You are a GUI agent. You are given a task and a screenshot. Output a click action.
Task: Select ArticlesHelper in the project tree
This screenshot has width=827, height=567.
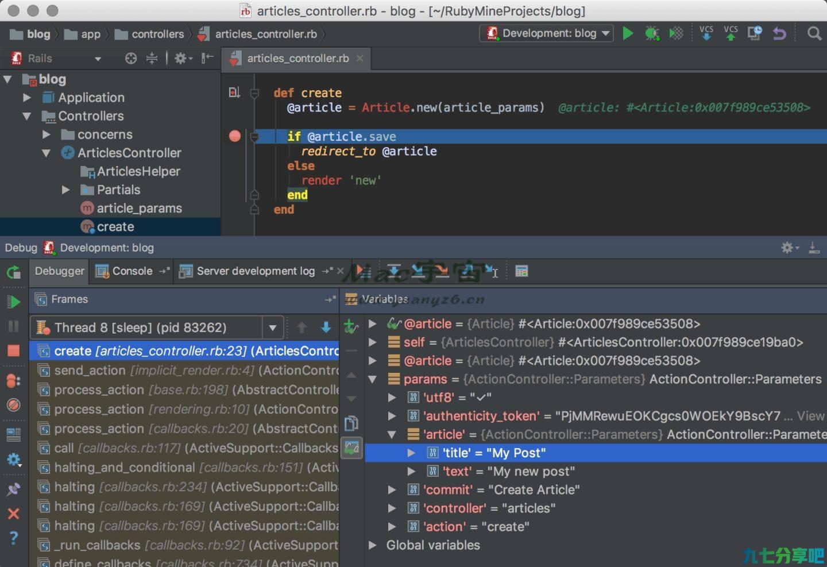[130, 171]
